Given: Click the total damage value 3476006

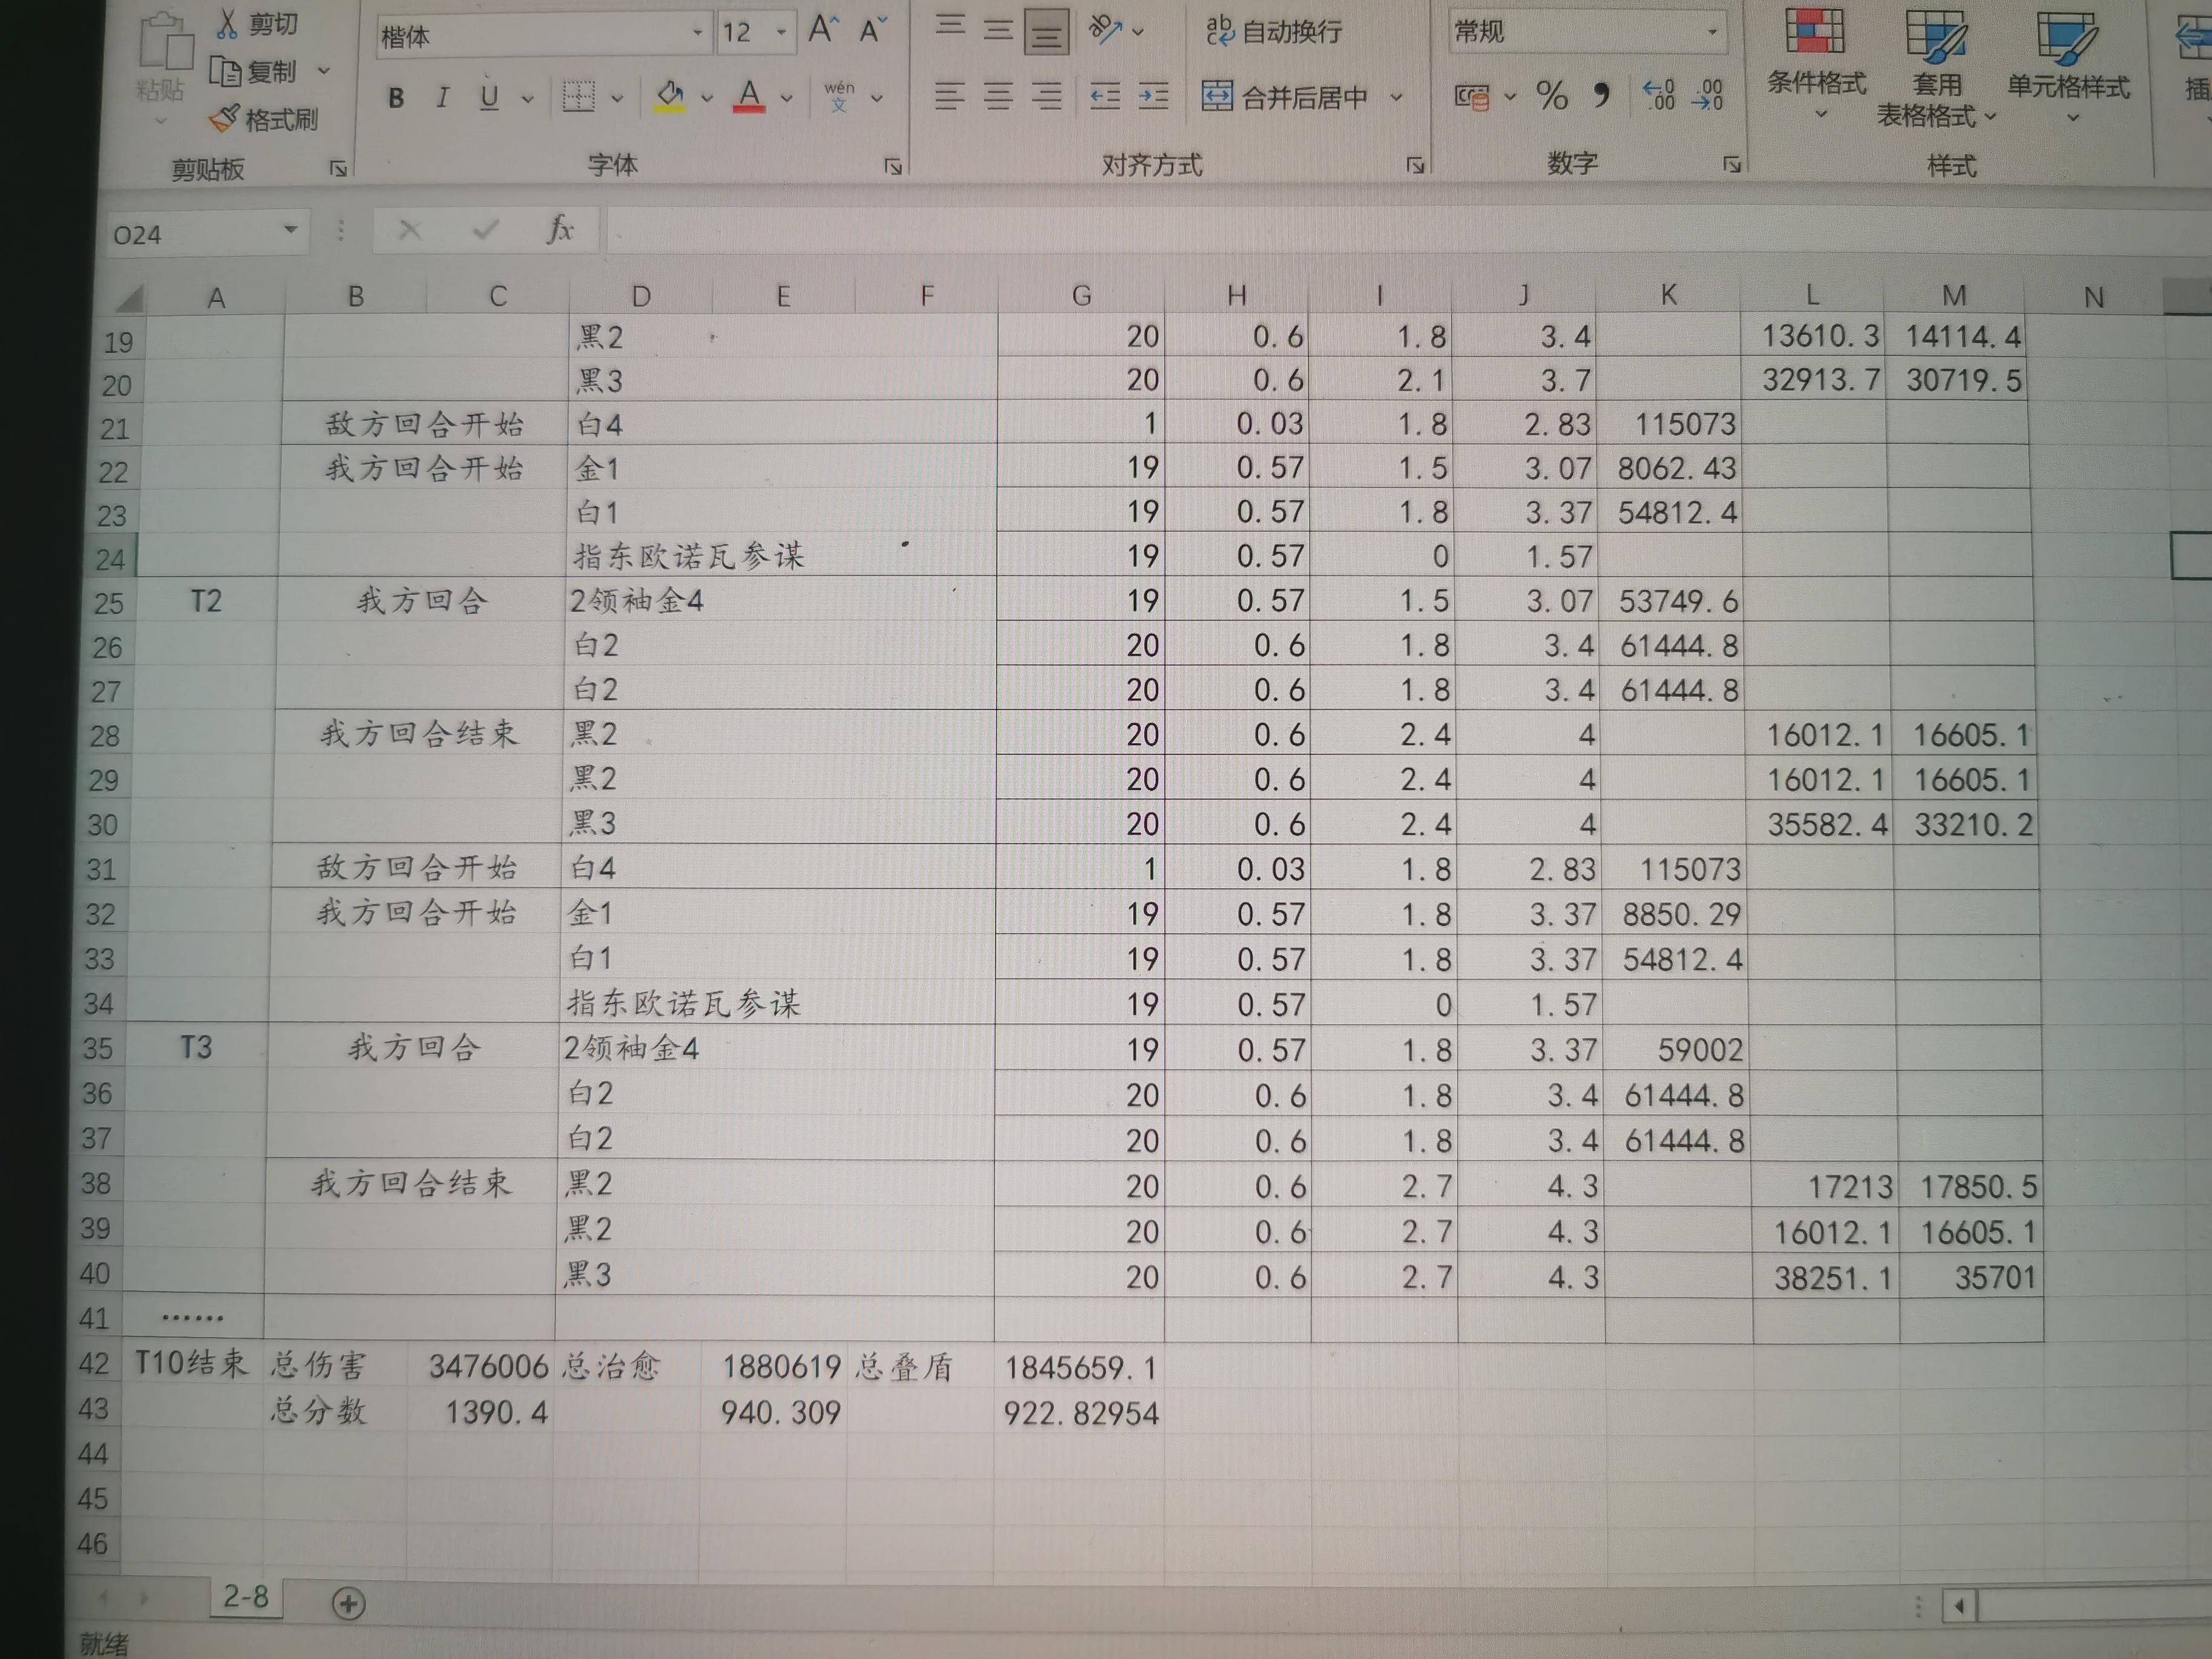Looking at the screenshot, I should pyautogui.click(x=489, y=1366).
